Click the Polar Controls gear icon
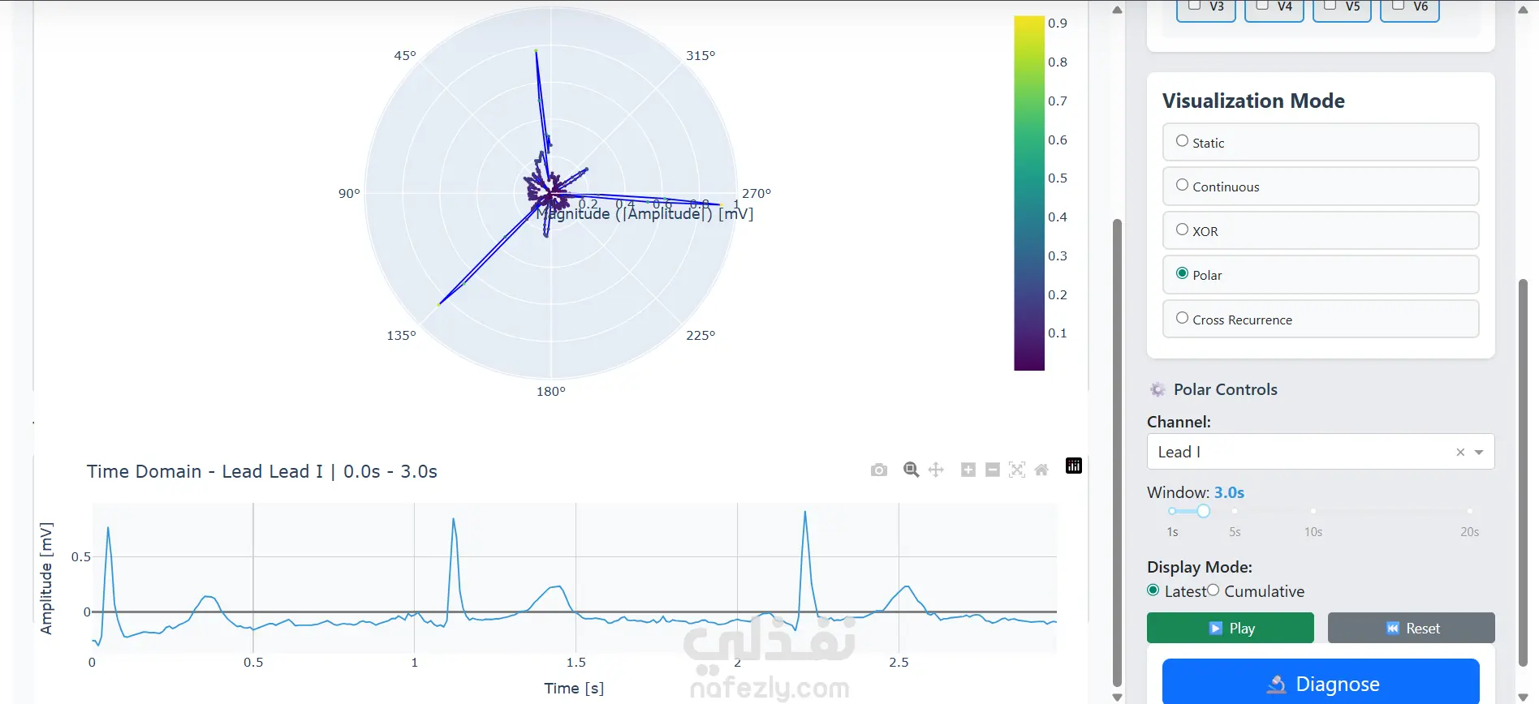Screen dimensions: 1539x704 pyautogui.click(x=1157, y=389)
